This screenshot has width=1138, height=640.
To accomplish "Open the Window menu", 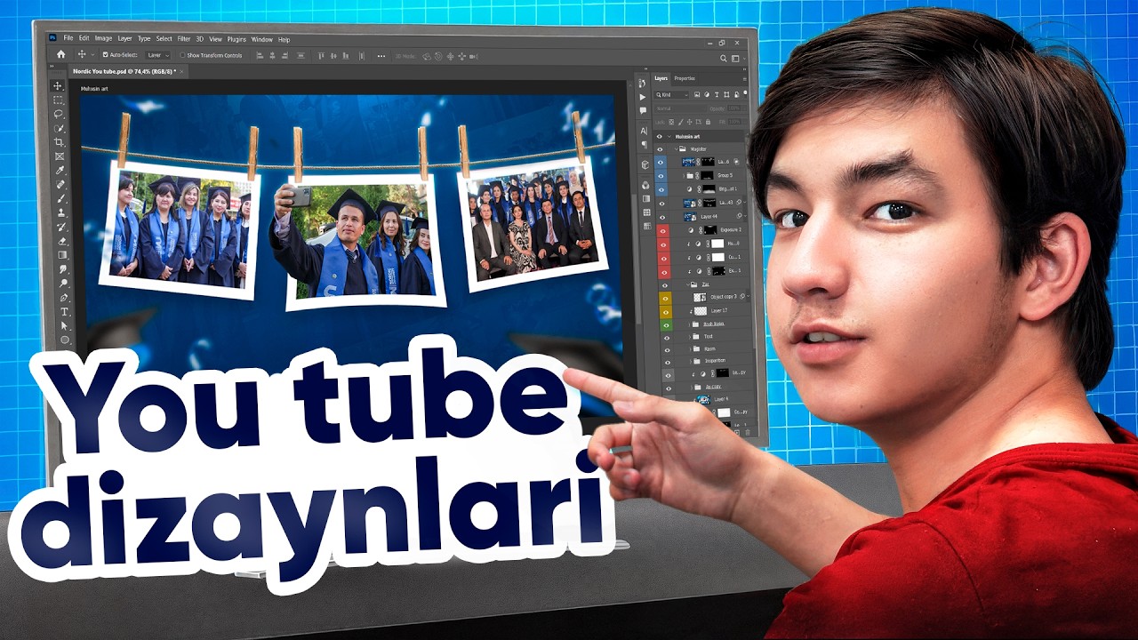I will coord(261,39).
